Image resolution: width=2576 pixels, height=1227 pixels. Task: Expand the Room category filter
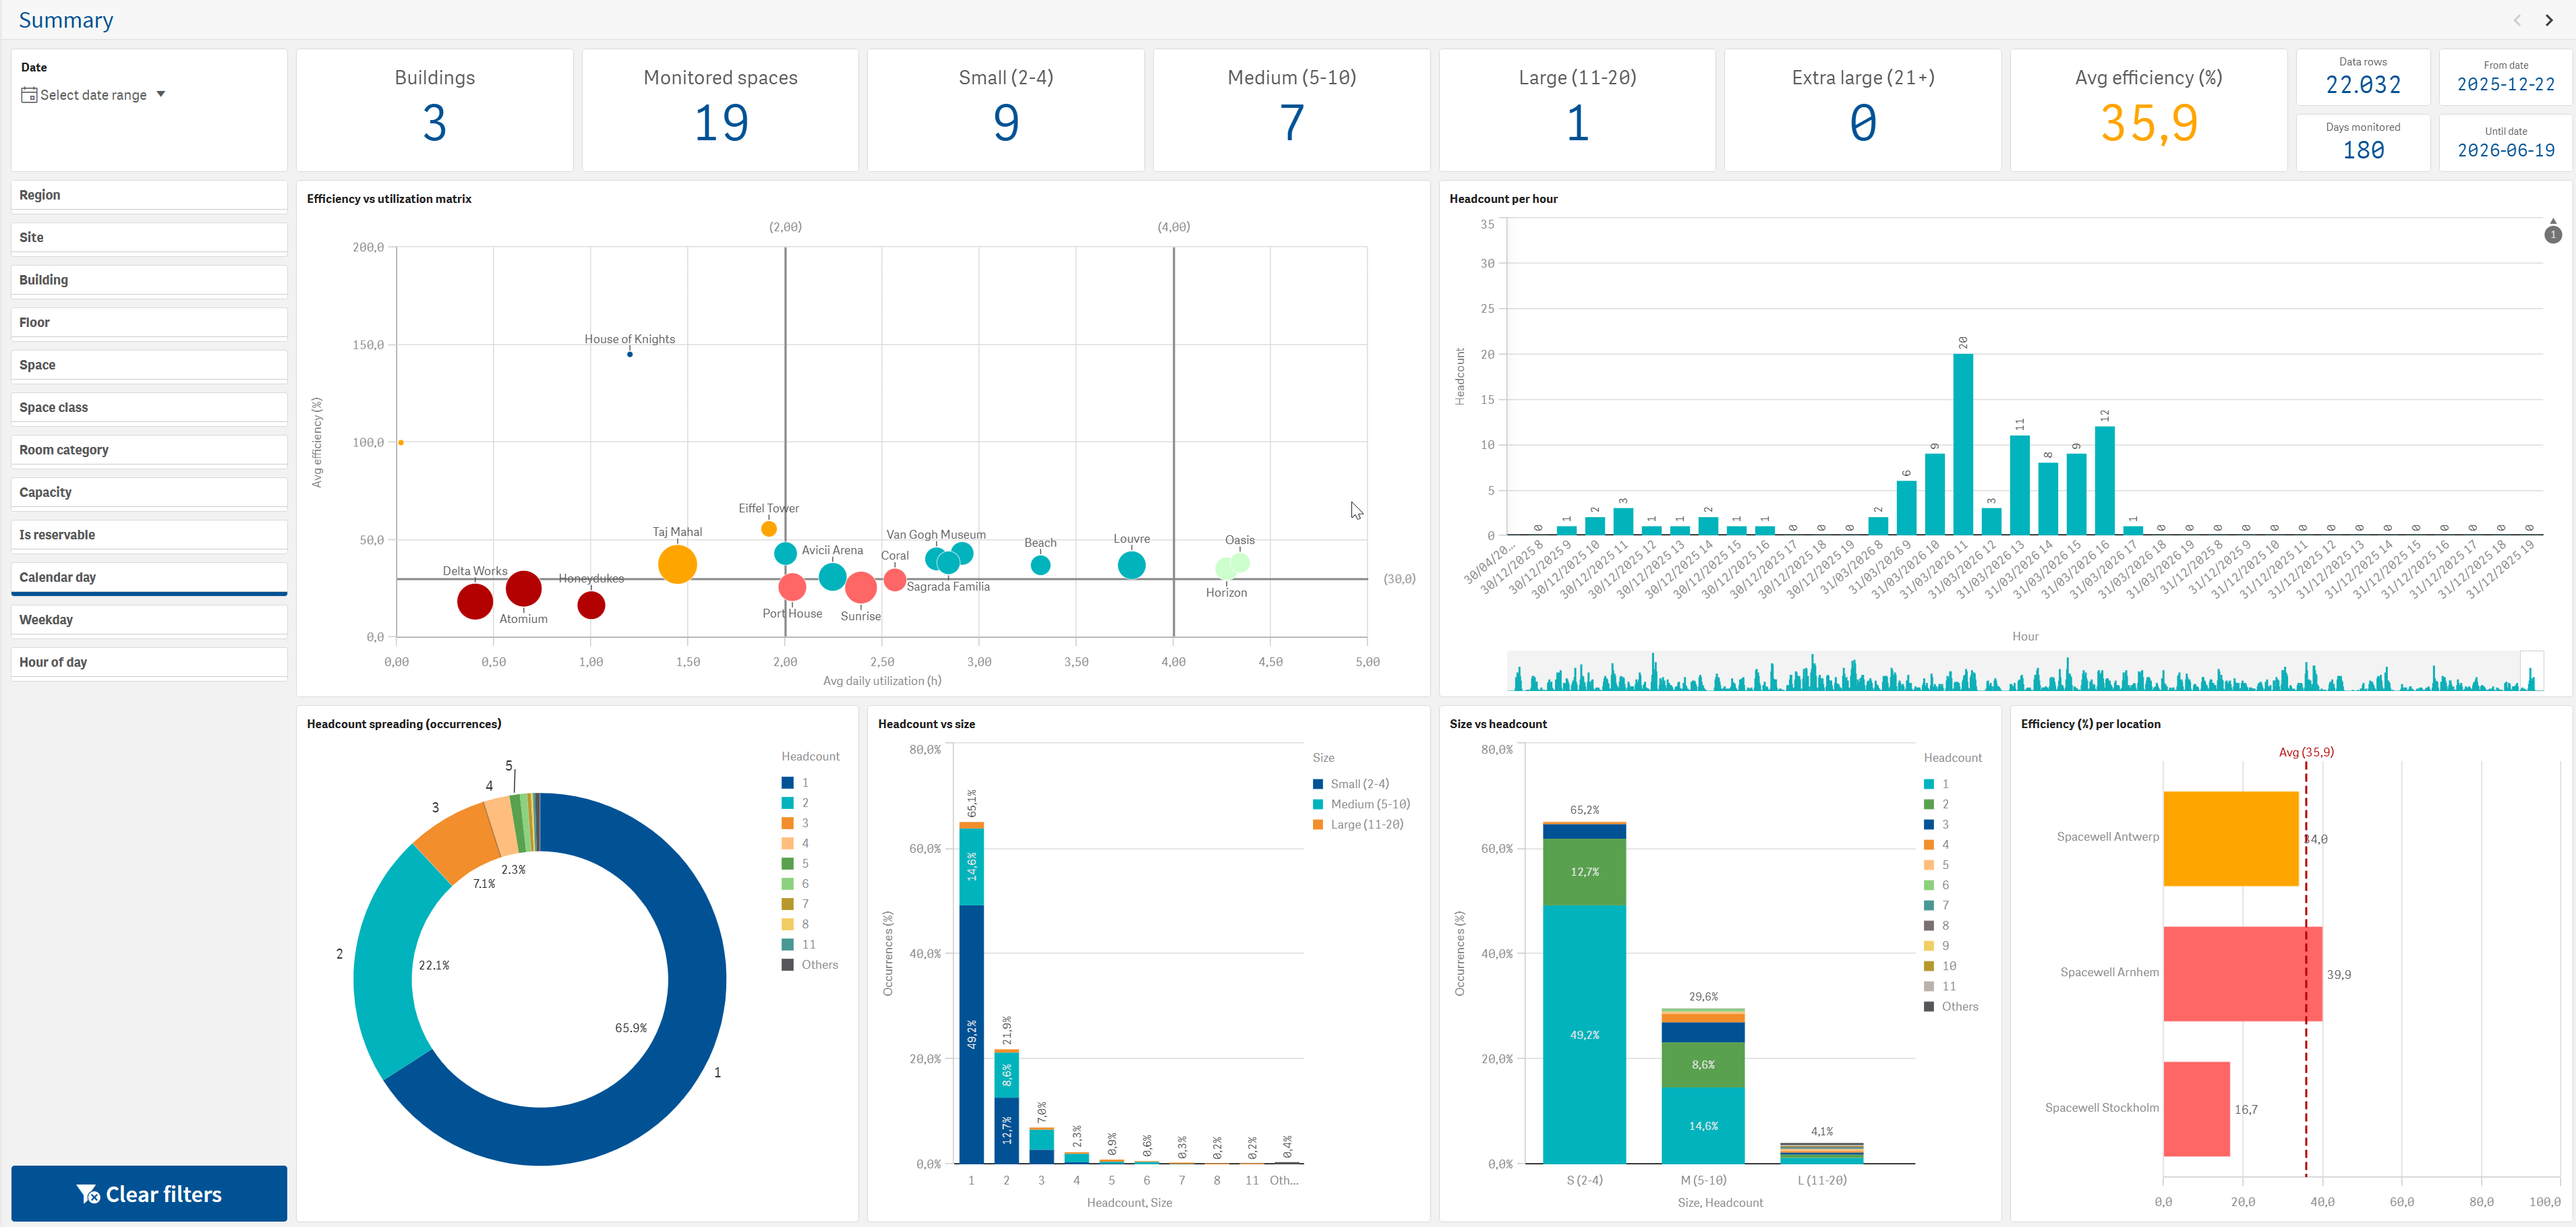(149, 450)
